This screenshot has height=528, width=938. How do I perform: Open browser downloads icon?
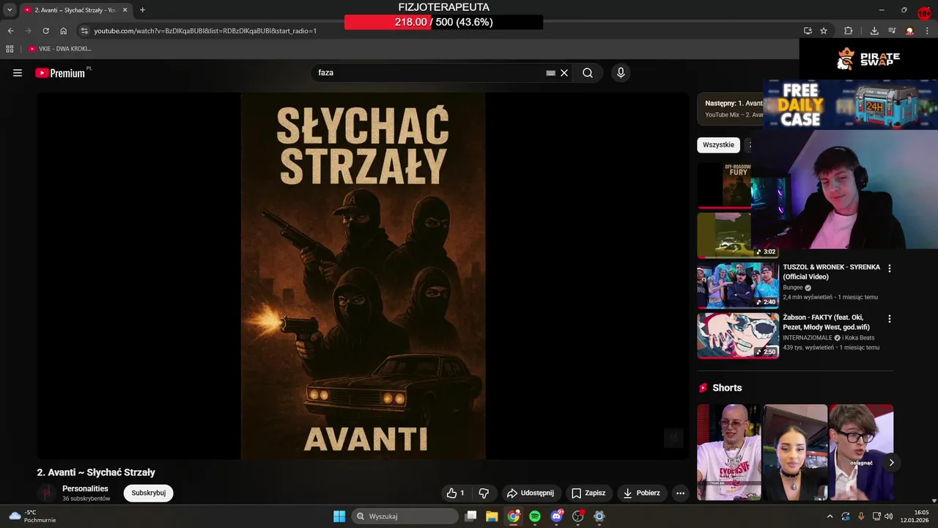coord(874,31)
